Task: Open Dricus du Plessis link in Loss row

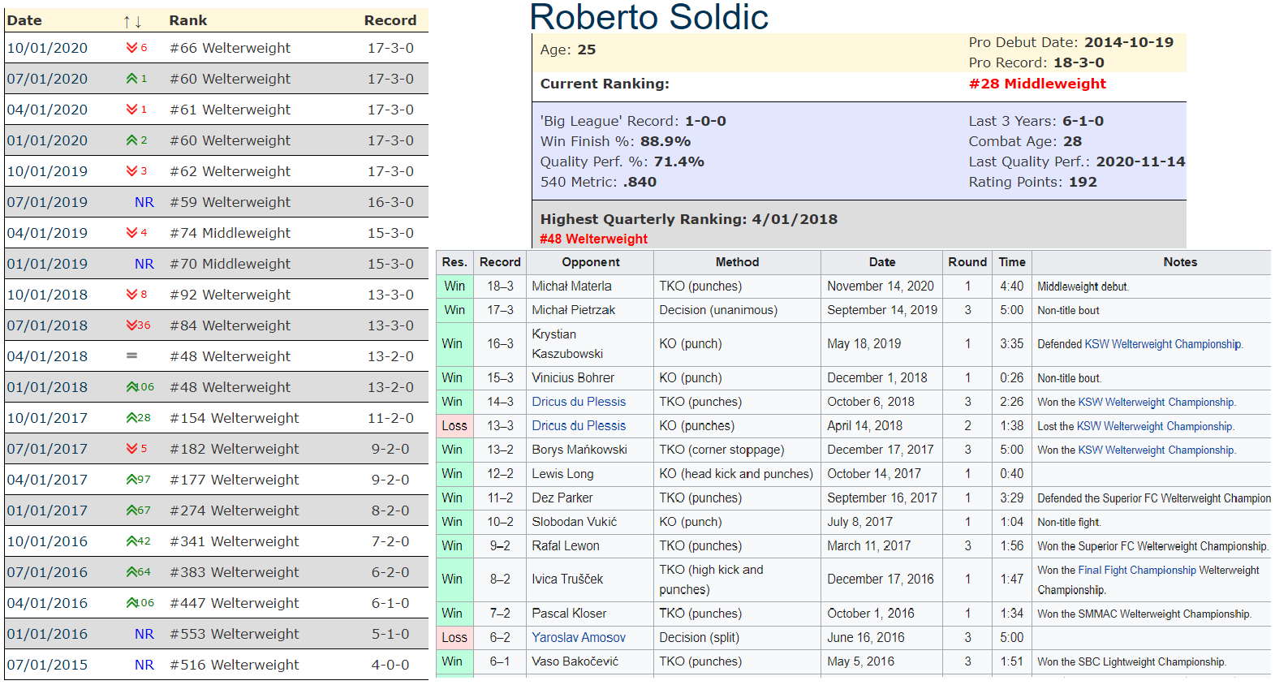Action: pos(579,426)
